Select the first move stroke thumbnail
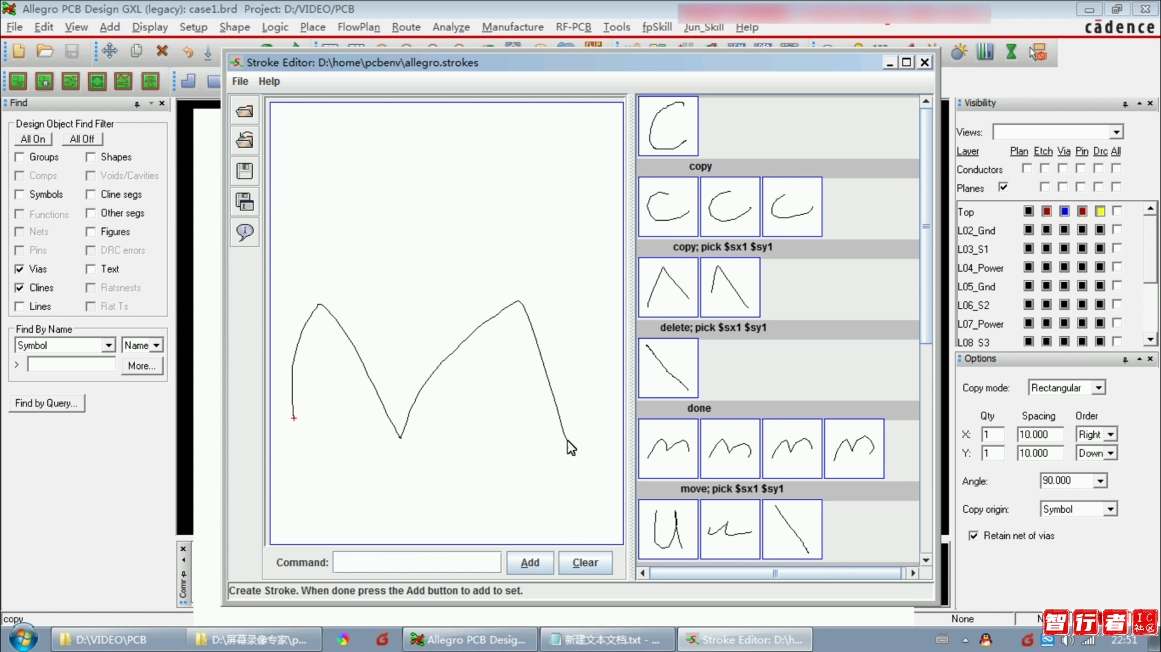Screen dimensions: 1161x652 (668, 448)
